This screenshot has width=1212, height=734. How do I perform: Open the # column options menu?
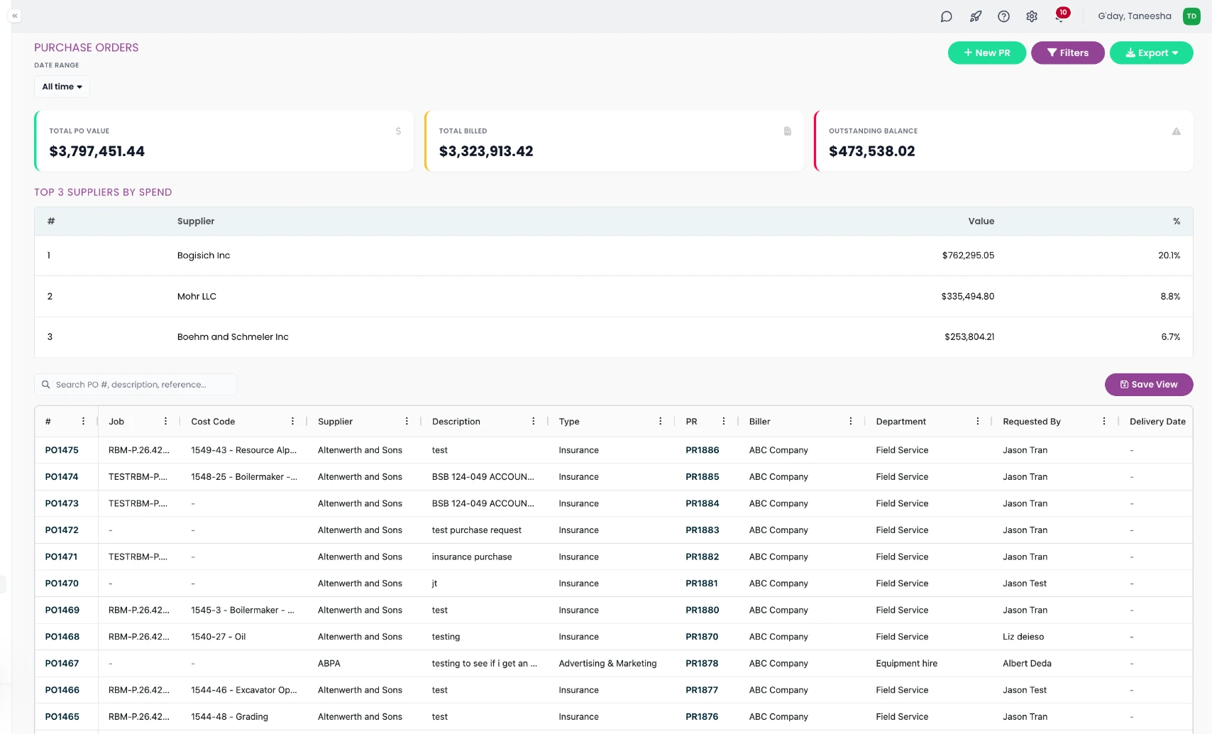click(x=83, y=421)
